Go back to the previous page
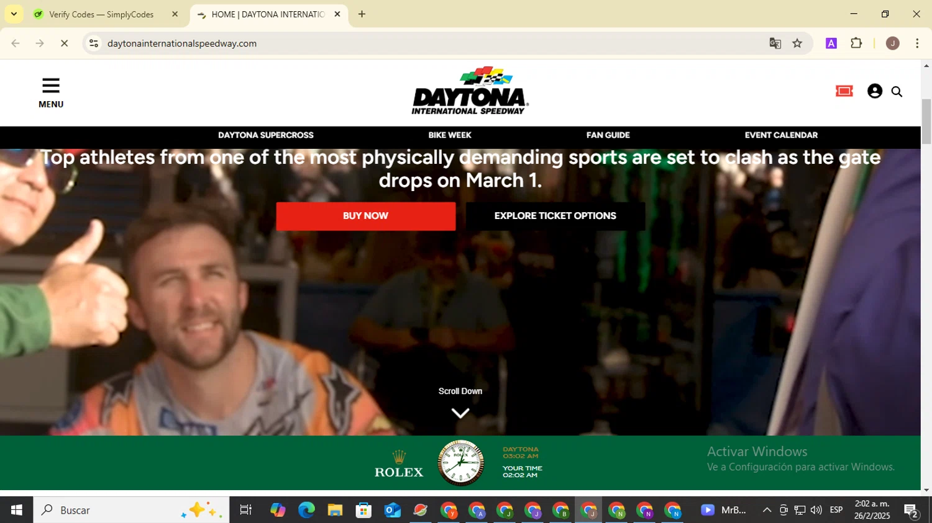 coord(16,43)
